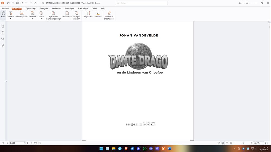271x152 pixels.
Task: Switch to the Formulier tab
Action: pos(57,8)
